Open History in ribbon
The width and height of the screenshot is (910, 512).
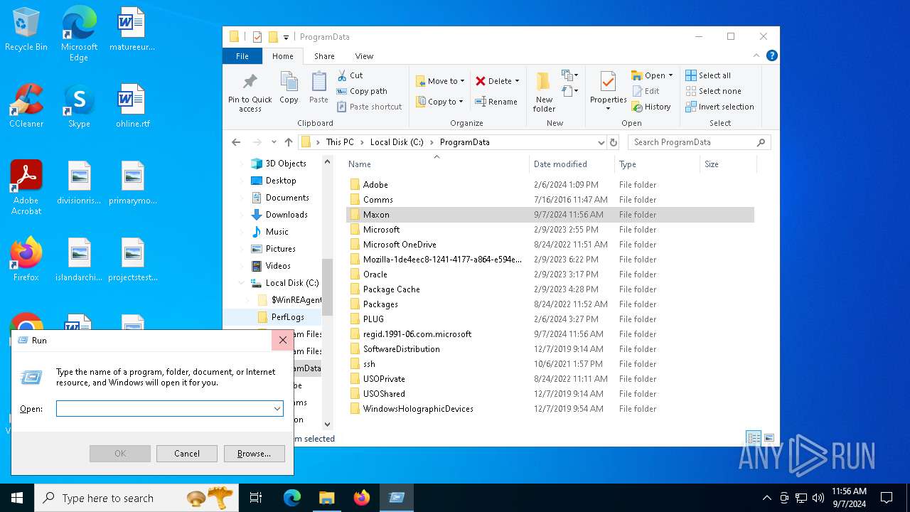coord(651,107)
